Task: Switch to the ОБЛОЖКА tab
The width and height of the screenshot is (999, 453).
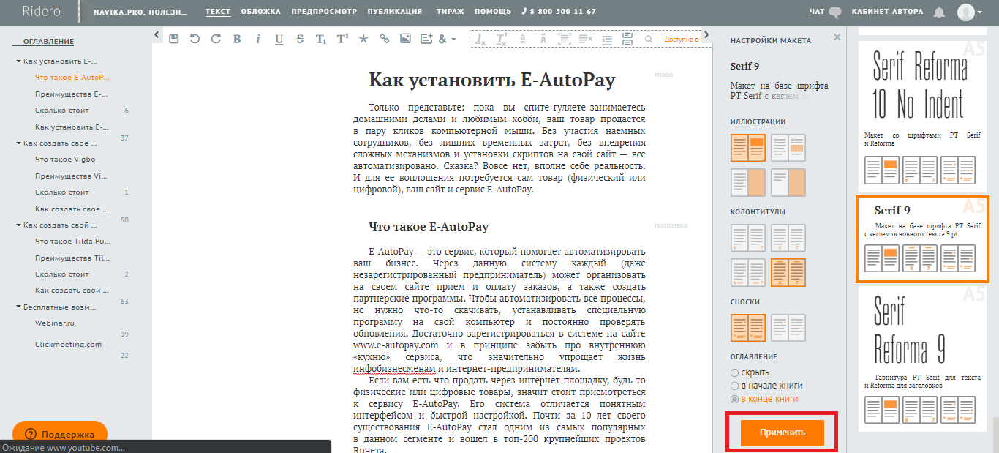Action: click(261, 12)
